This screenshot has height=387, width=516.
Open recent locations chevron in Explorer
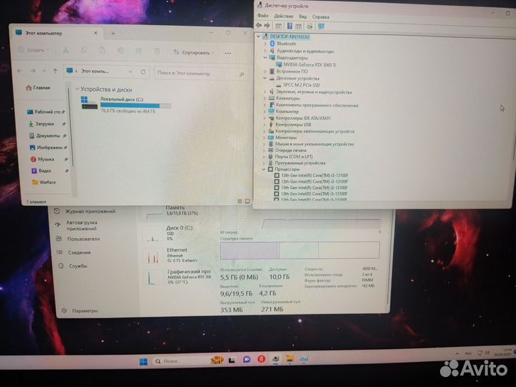click(x=44, y=71)
